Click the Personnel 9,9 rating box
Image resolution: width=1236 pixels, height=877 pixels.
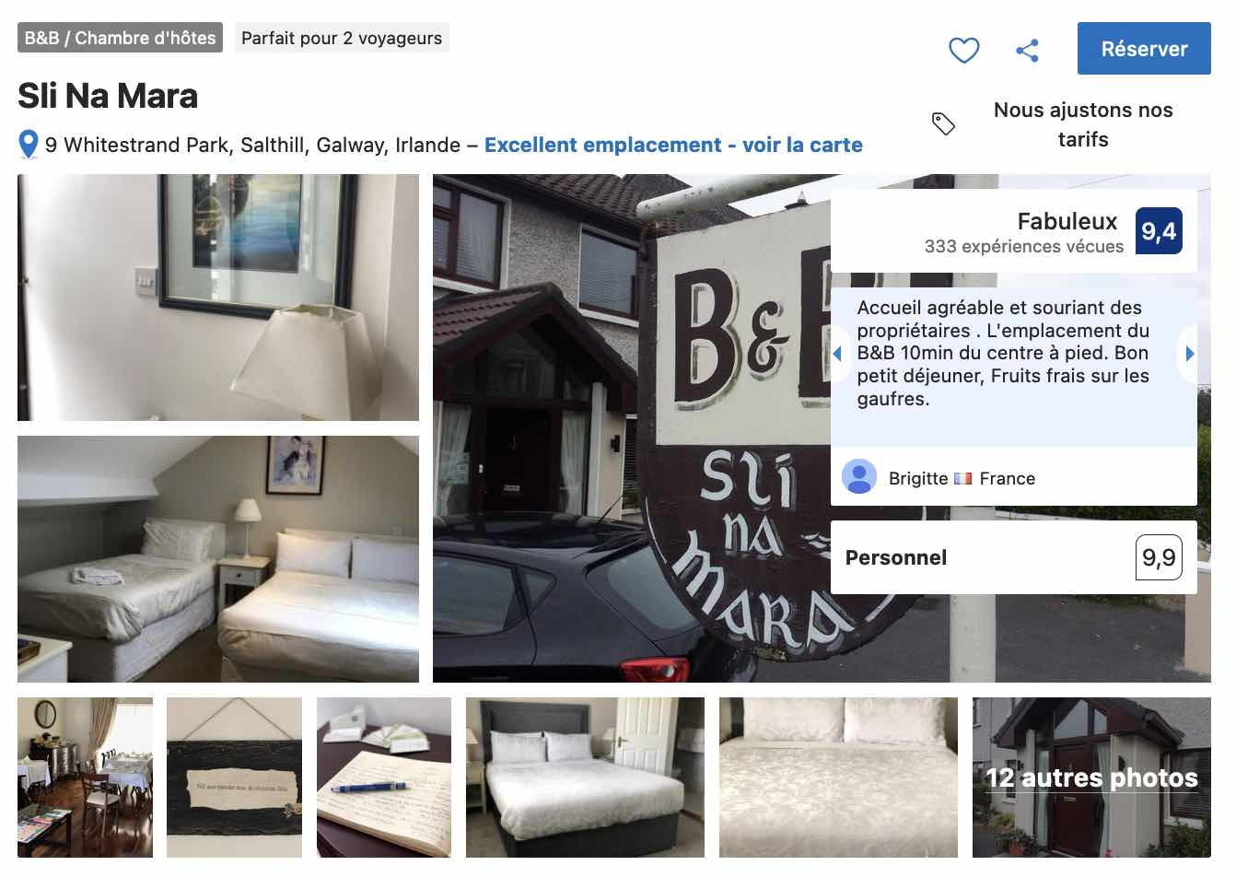(1013, 557)
